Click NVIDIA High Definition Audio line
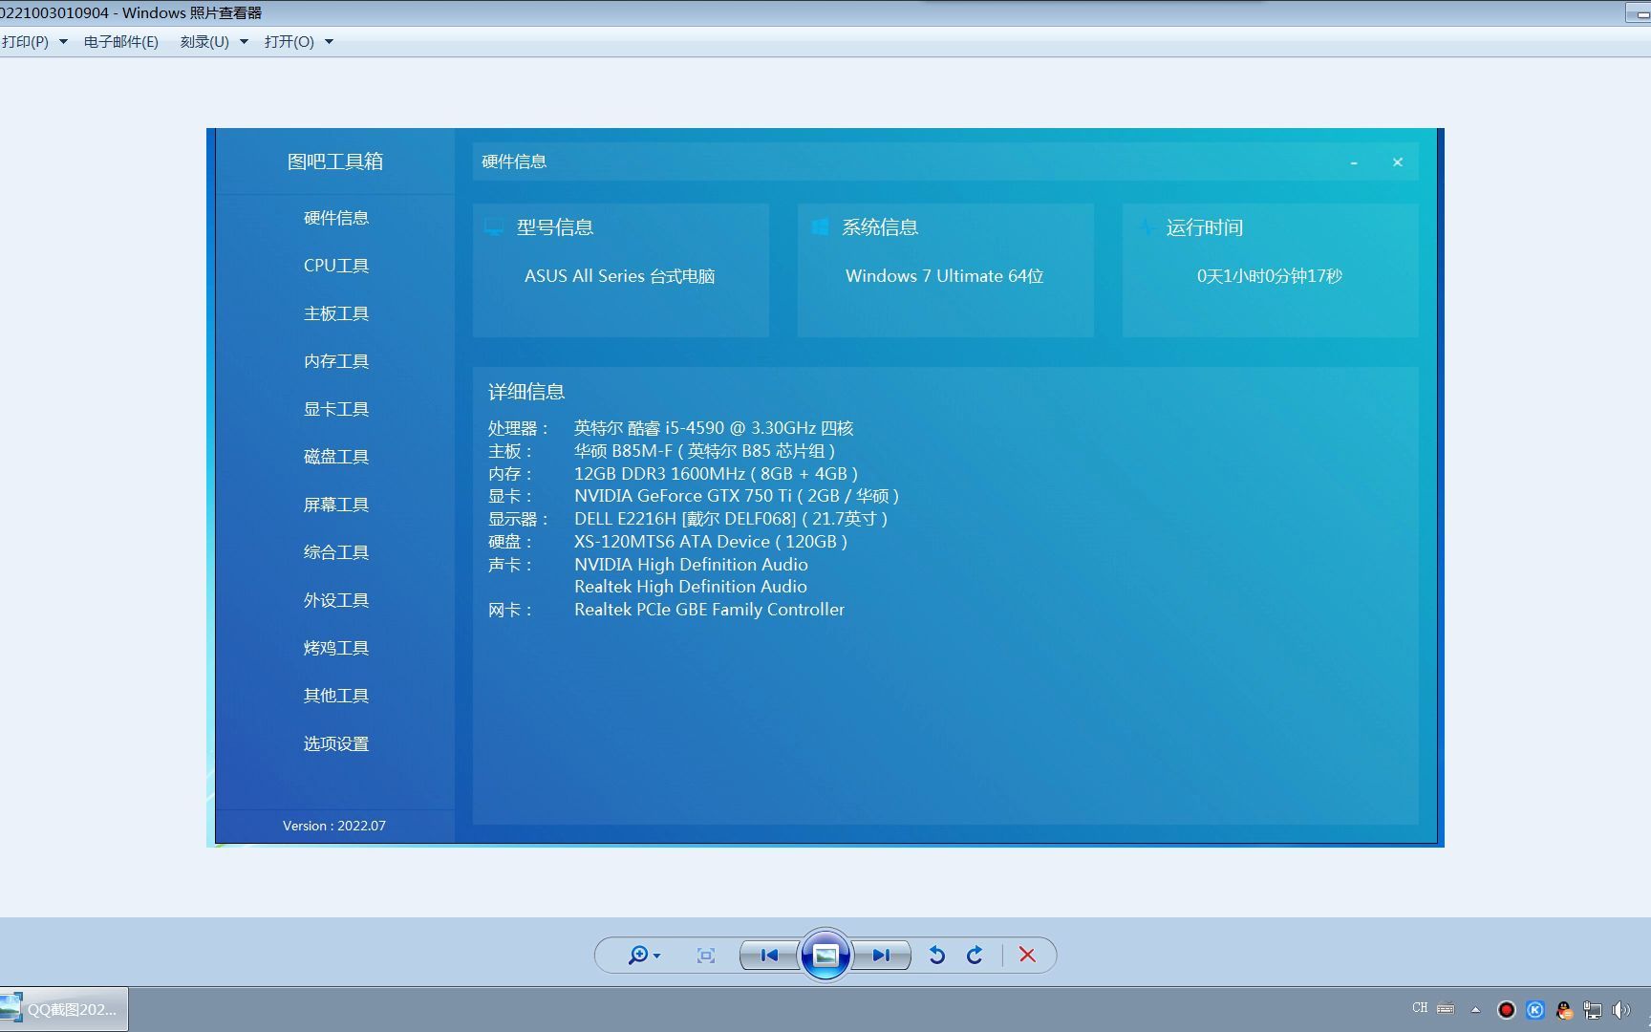The height and width of the screenshot is (1032, 1651). (691, 565)
